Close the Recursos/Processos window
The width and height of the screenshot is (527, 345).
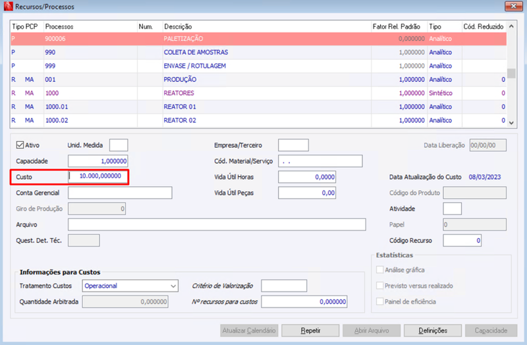(x=513, y=6)
